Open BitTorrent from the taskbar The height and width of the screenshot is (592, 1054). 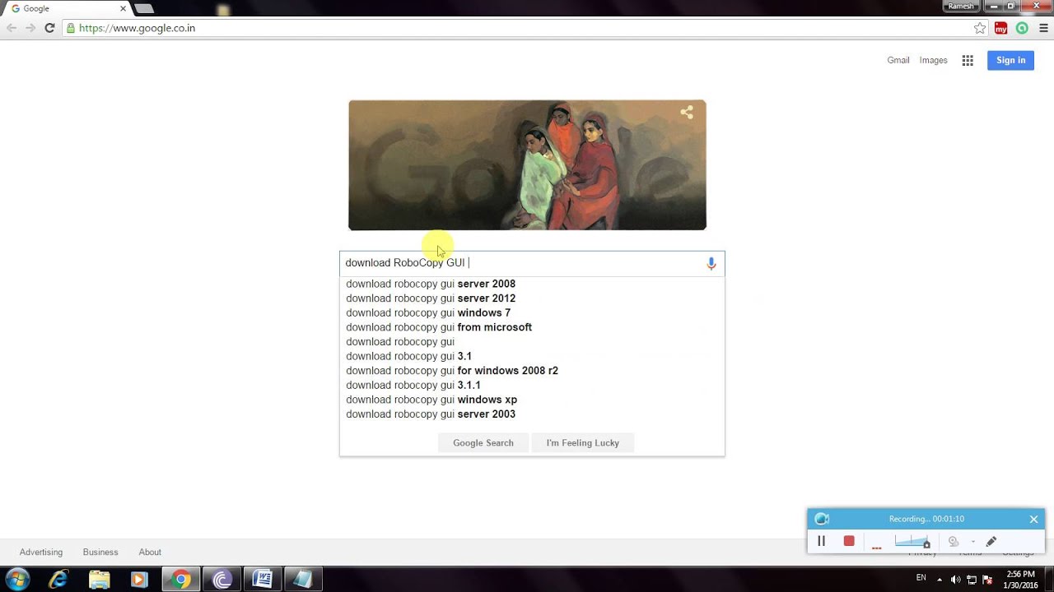[x=222, y=580]
